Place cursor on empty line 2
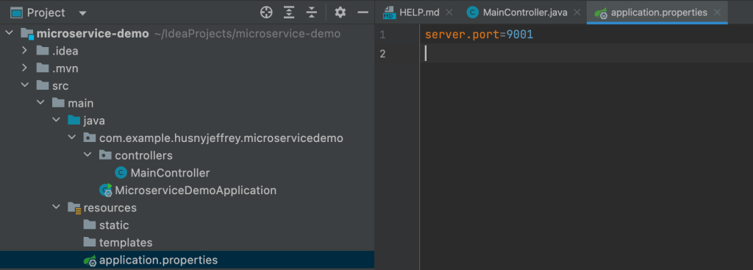Viewport: 753px width, 270px height. (586, 53)
